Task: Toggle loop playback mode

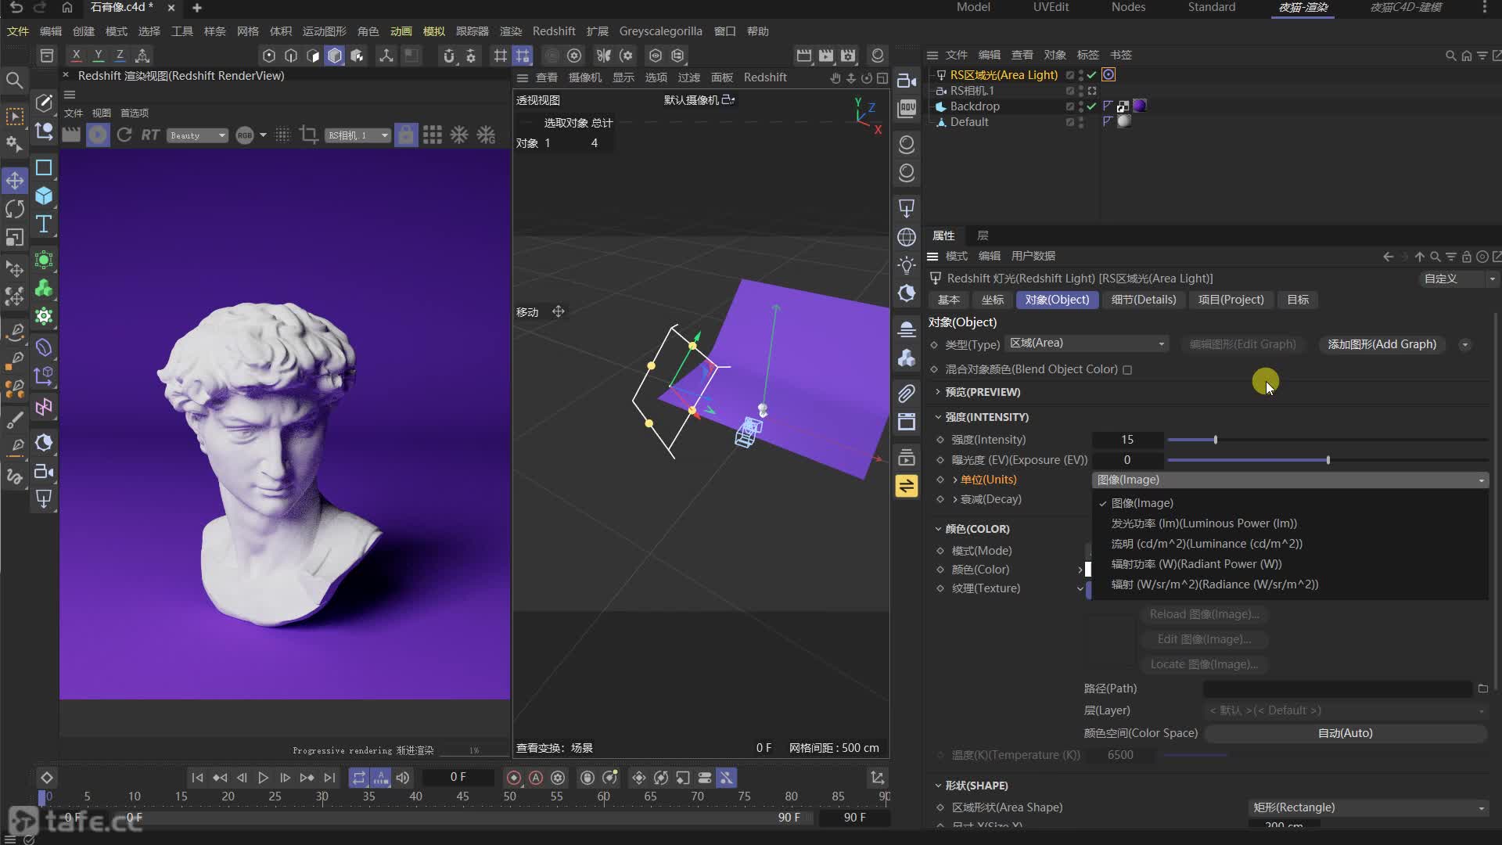Action: click(x=358, y=778)
